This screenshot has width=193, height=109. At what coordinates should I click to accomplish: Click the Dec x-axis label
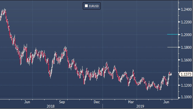coord(97,102)
